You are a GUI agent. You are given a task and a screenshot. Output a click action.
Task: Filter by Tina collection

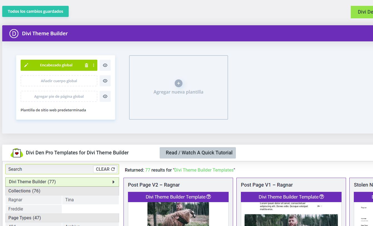pos(90,200)
